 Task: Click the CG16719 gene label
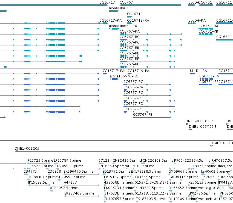tap(135, 14)
